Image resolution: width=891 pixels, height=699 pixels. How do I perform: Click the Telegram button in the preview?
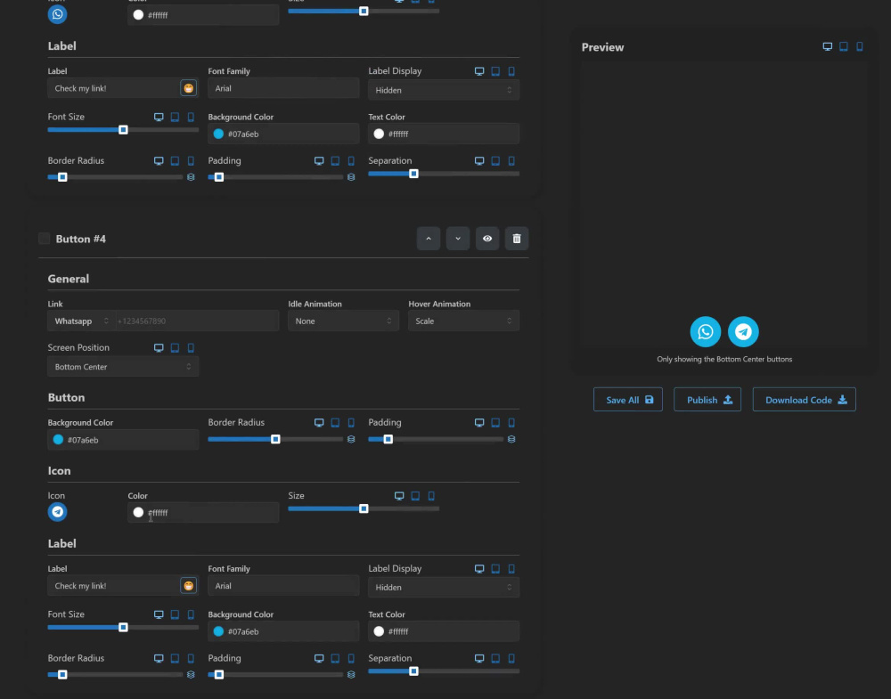(x=743, y=331)
